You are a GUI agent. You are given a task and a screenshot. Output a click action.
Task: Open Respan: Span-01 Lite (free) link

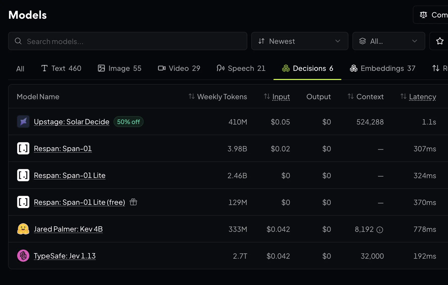79,202
